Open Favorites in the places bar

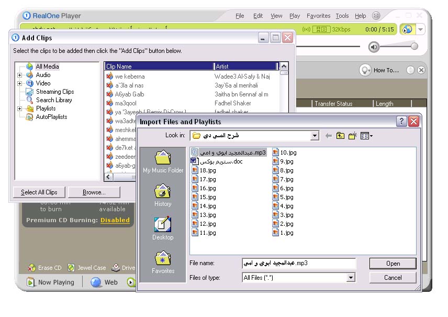coord(163,263)
